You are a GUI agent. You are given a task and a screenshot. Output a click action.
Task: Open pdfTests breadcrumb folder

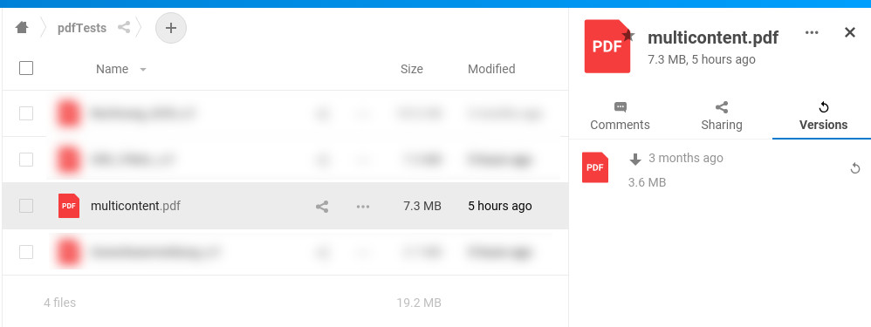[82, 28]
